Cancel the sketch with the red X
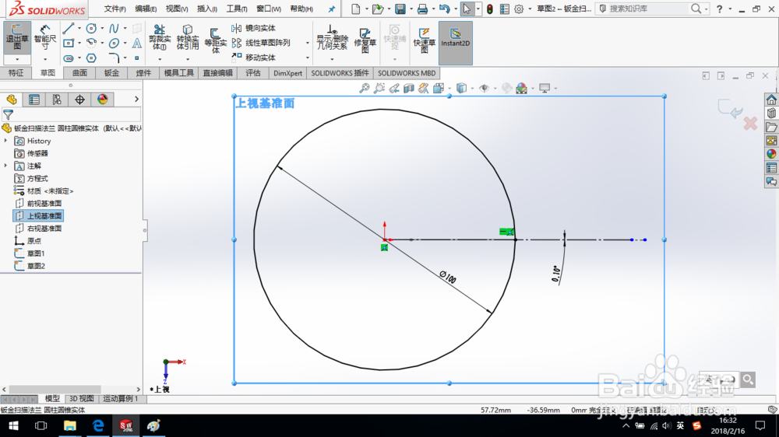The width and height of the screenshot is (779, 437). coord(750,124)
